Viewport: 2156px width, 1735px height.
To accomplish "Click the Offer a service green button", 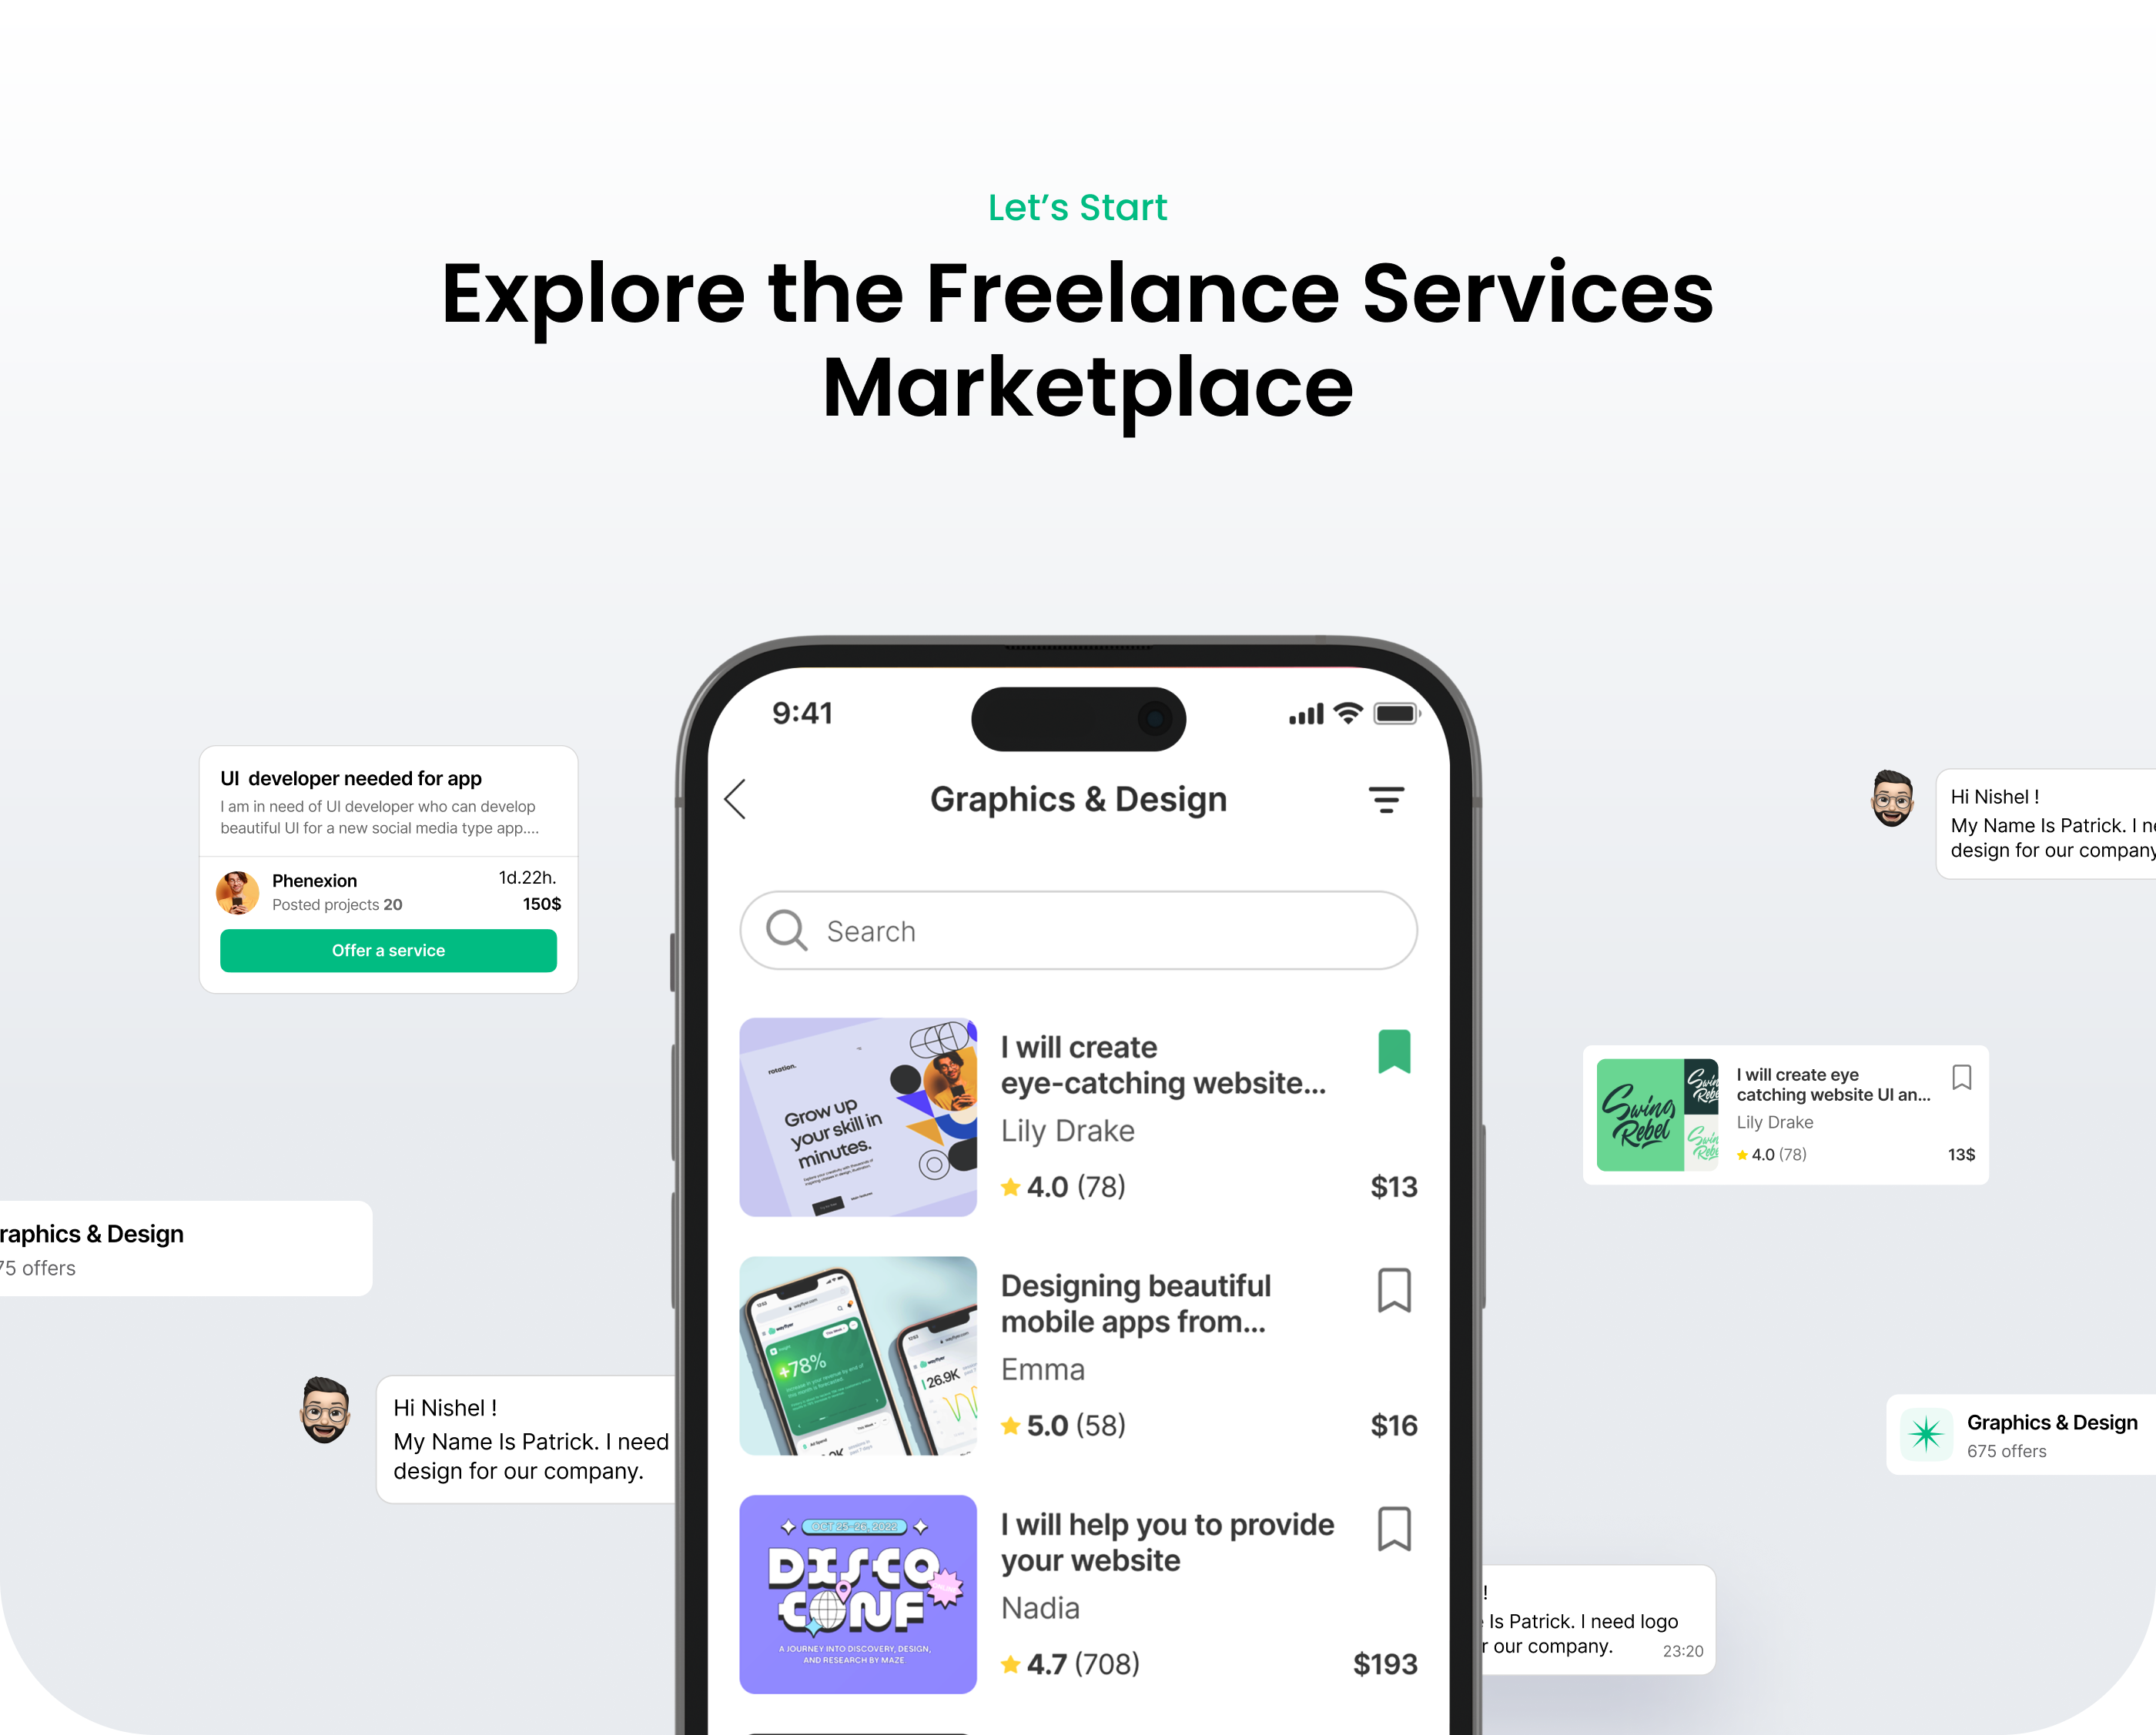I will (x=387, y=951).
